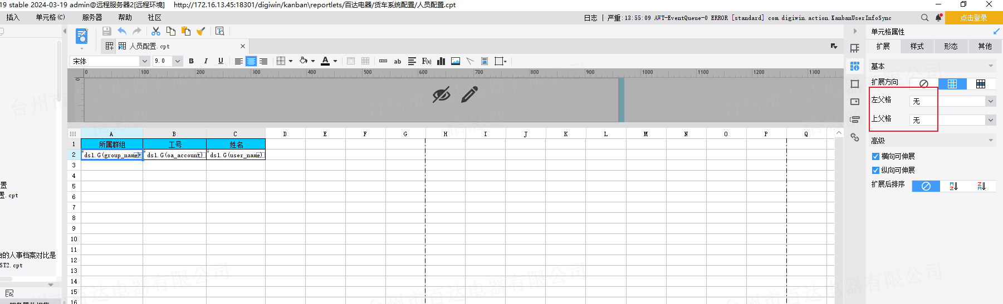Open the font family dropdown 宋体
The width and height of the screenshot is (1003, 304).
[x=145, y=61]
